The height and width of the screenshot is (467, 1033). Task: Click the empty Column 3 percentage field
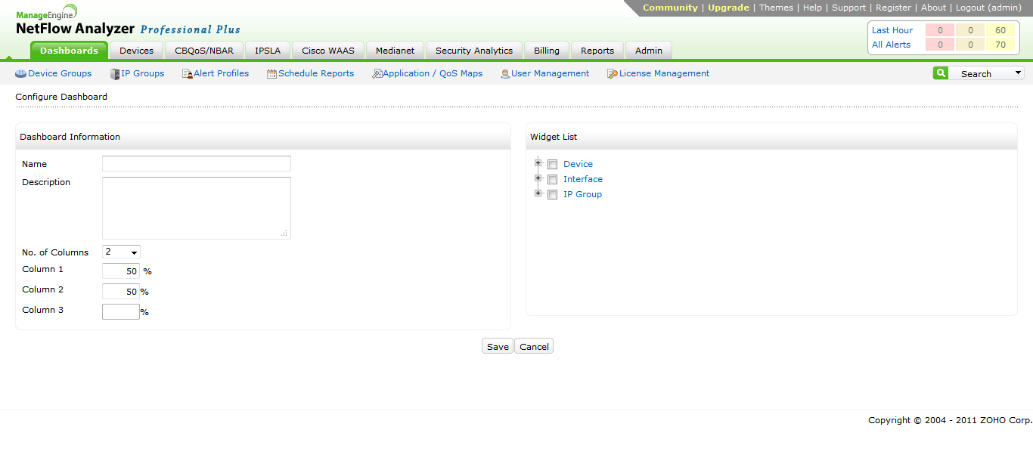point(121,311)
